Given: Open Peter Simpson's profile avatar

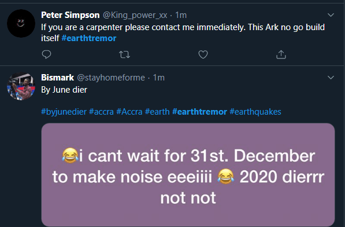Looking at the screenshot, I should point(21,23).
